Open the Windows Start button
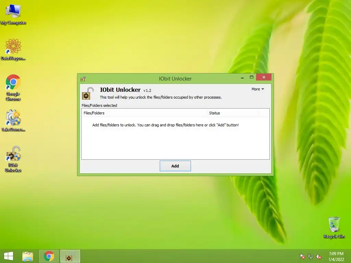Viewport: 351px width, 263px height. tap(9, 256)
